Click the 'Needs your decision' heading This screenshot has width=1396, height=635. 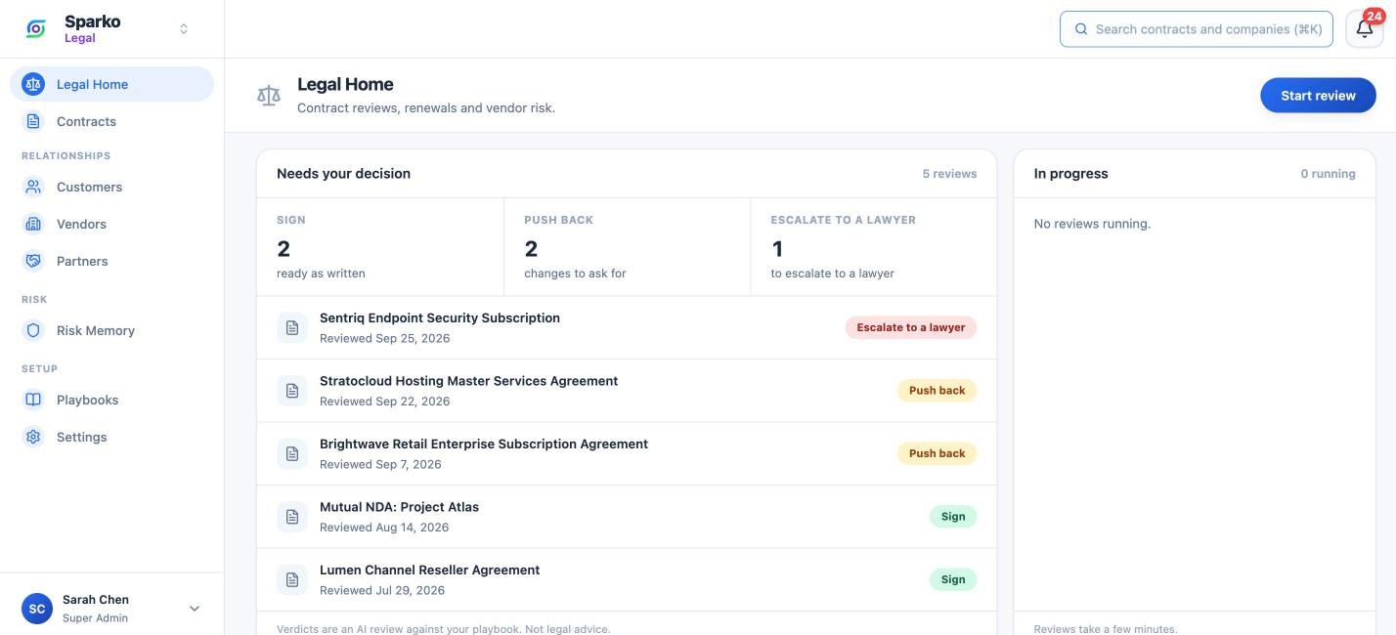(x=343, y=174)
